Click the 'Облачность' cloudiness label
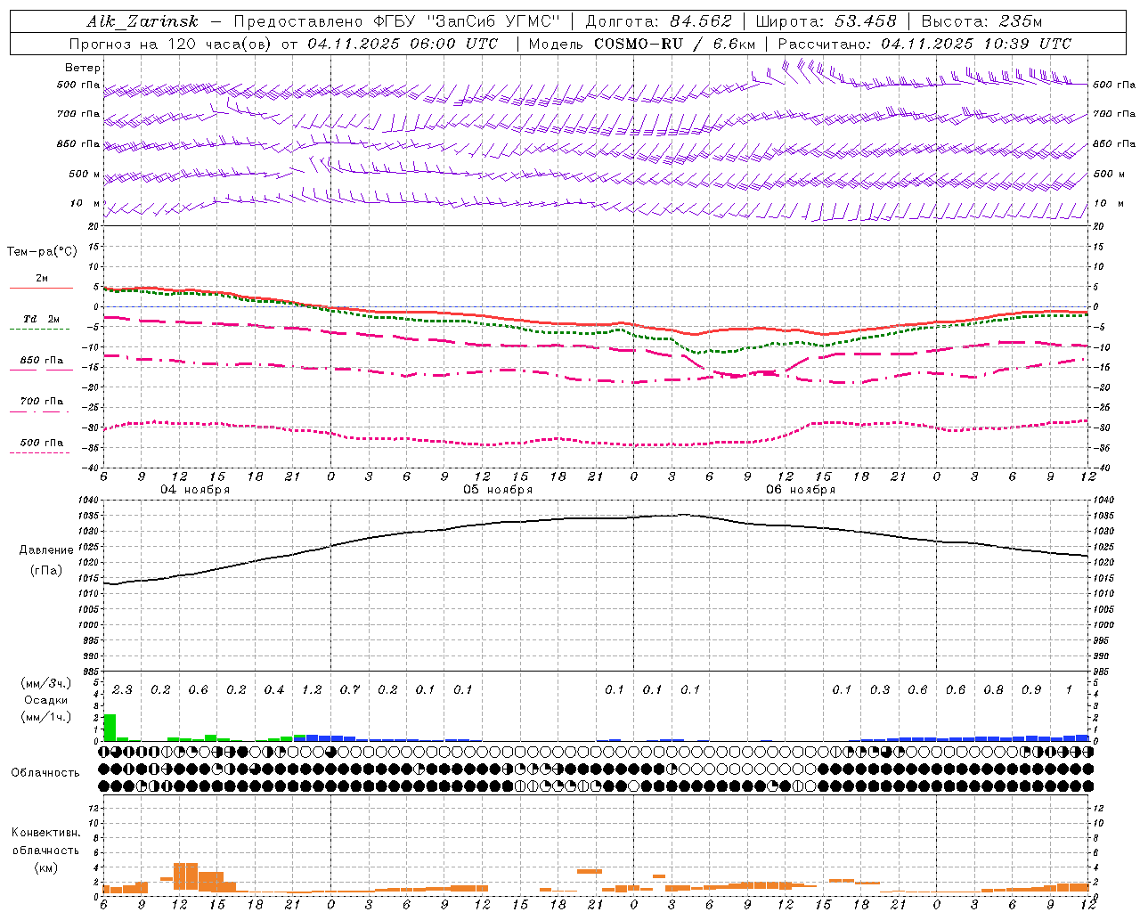 tap(45, 773)
